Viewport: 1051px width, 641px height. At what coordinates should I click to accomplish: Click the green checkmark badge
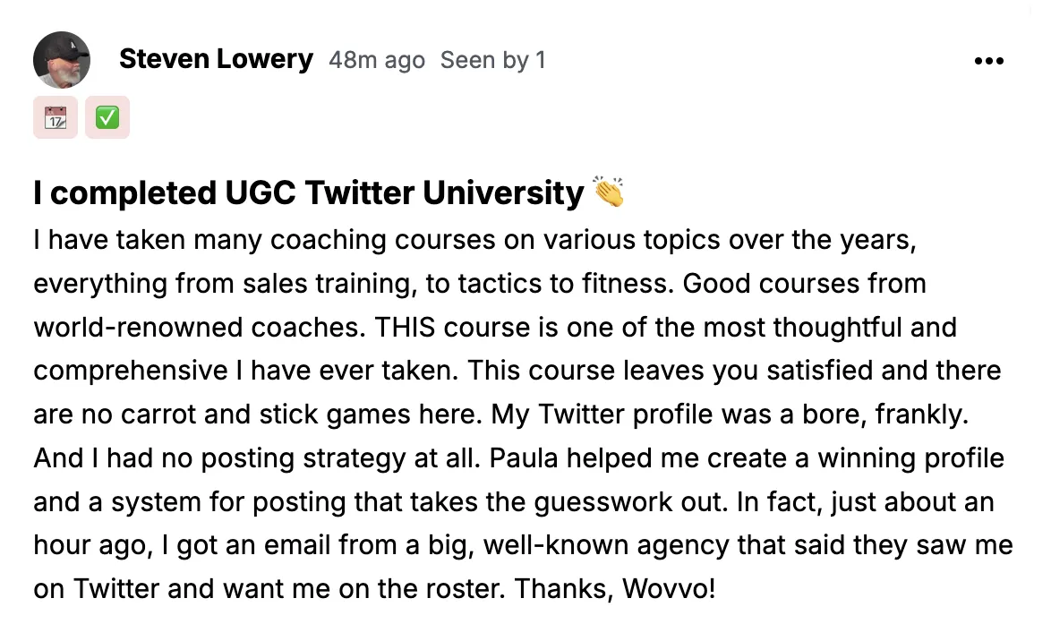[107, 117]
